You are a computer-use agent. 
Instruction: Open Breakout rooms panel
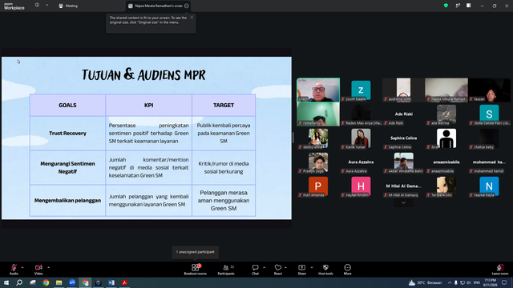[195, 270]
